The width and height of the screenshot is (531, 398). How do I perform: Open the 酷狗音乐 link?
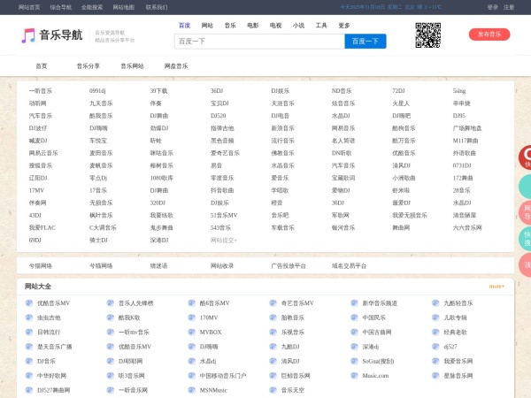click(x=404, y=128)
